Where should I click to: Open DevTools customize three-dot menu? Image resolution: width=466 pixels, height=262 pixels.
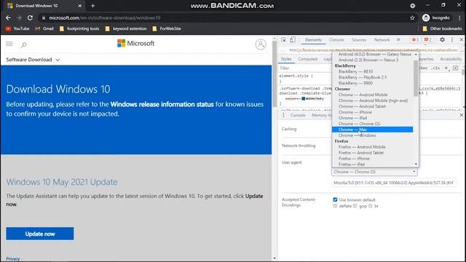pyautogui.click(x=452, y=39)
